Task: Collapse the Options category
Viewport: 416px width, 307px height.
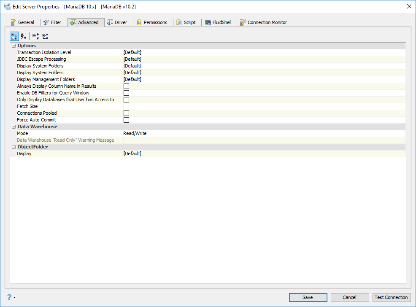Action: point(14,46)
